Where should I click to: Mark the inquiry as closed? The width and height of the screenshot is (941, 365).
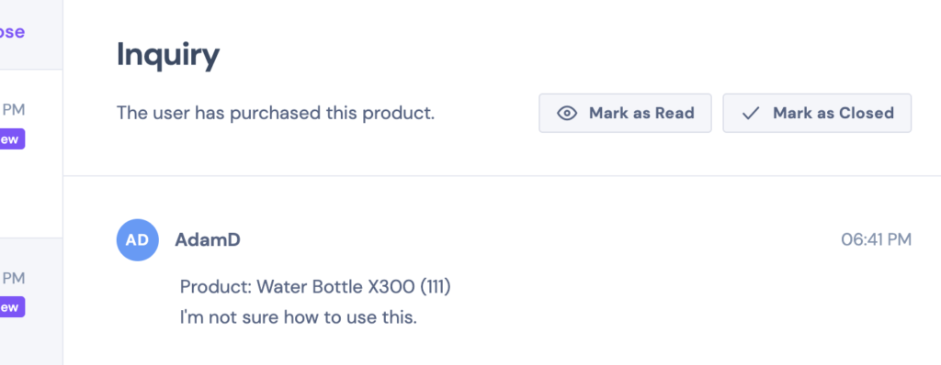pos(817,113)
